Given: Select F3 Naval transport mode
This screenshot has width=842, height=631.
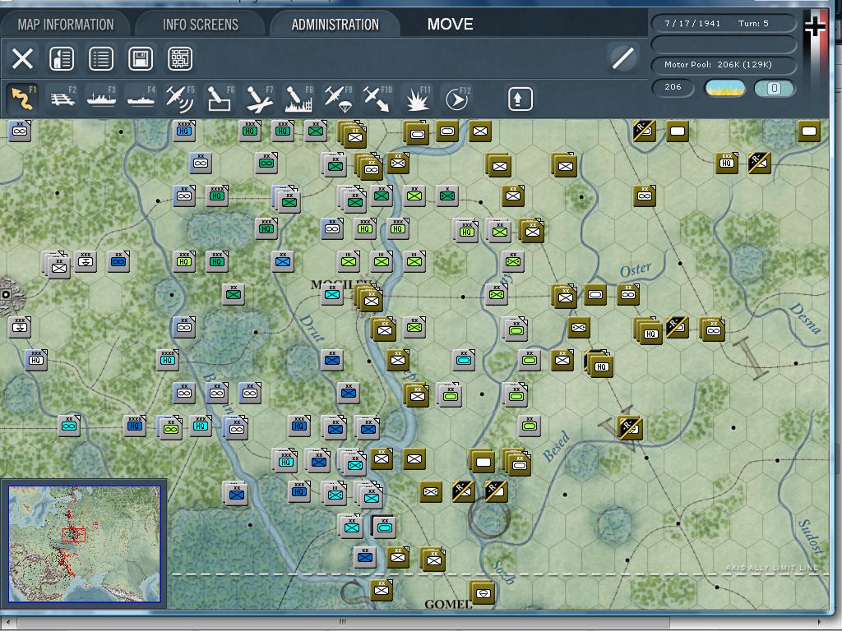Looking at the screenshot, I should (102, 99).
